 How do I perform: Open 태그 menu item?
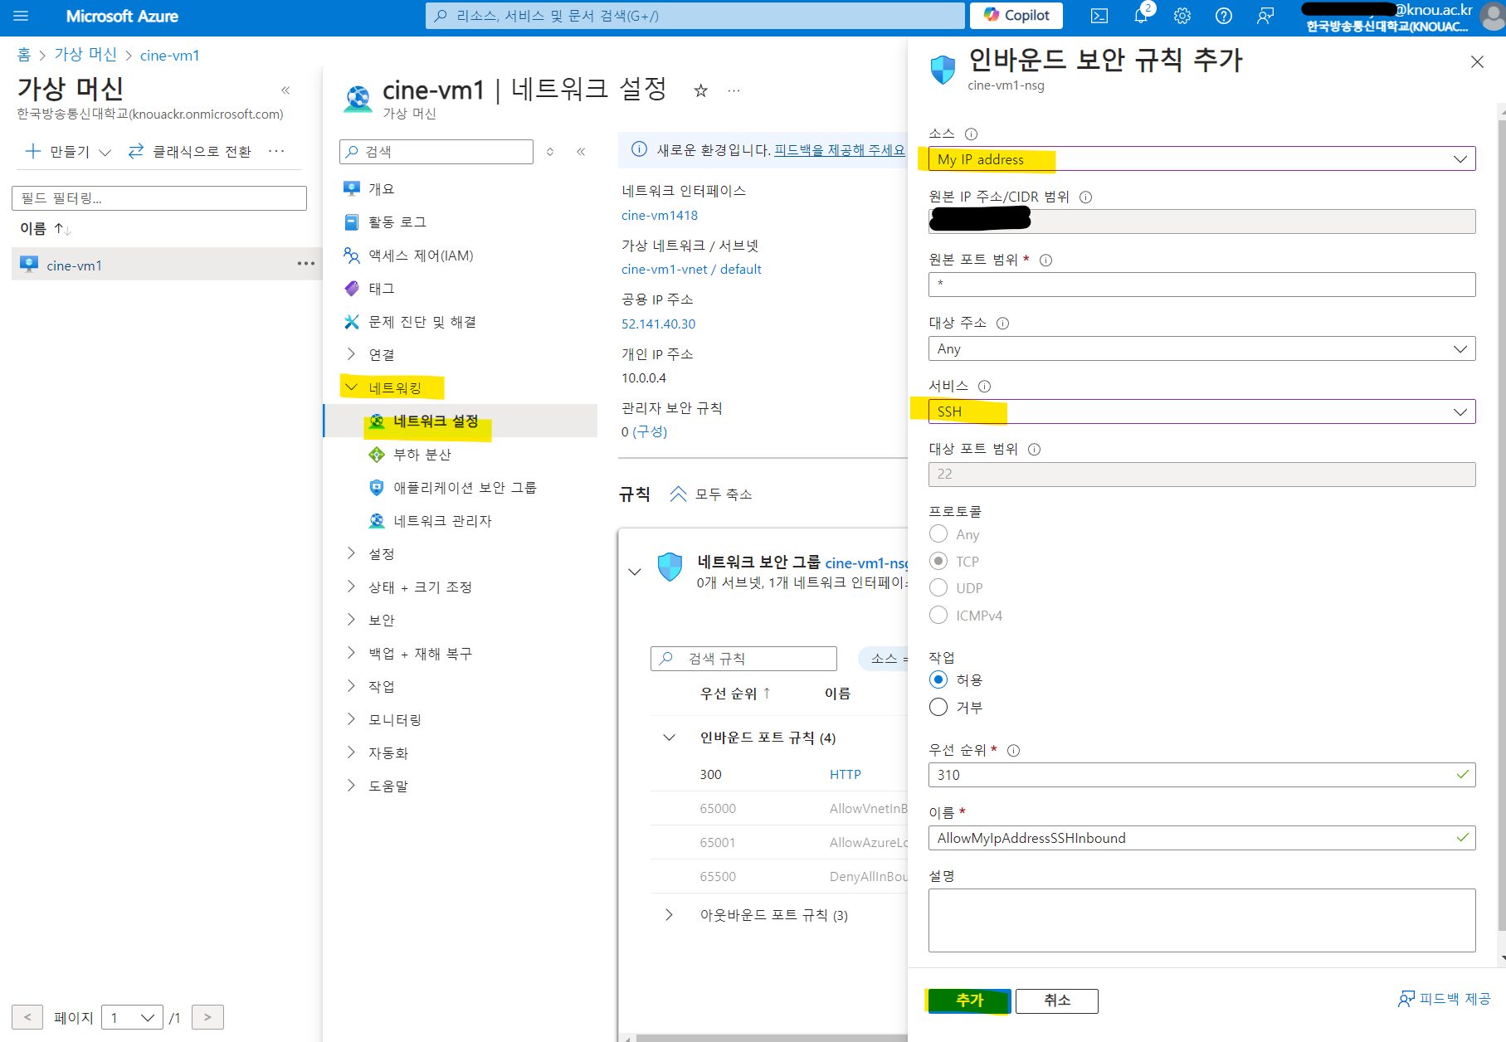pyautogui.click(x=382, y=289)
